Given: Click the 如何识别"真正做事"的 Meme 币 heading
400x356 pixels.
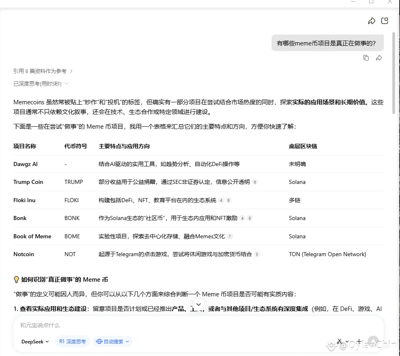Looking at the screenshot, I should (x=64, y=280).
